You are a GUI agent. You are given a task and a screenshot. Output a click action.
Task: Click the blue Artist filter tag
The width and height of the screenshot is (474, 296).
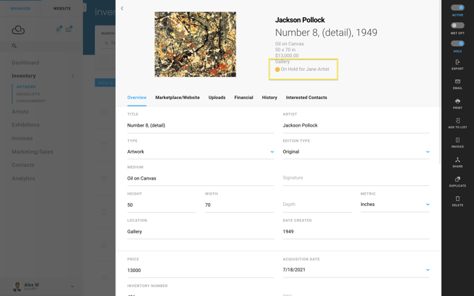(x=105, y=83)
